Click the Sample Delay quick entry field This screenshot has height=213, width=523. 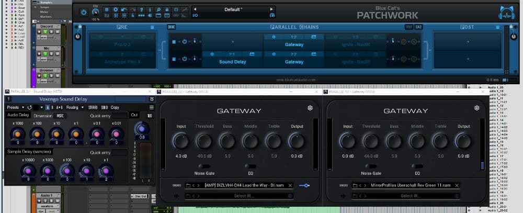point(119,153)
